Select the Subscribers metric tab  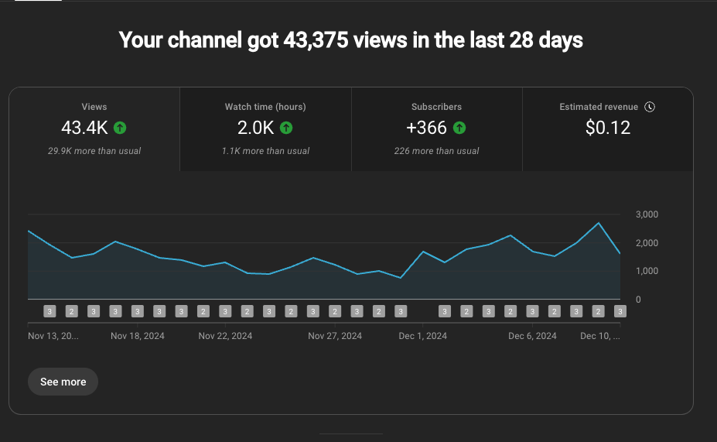[x=437, y=128]
